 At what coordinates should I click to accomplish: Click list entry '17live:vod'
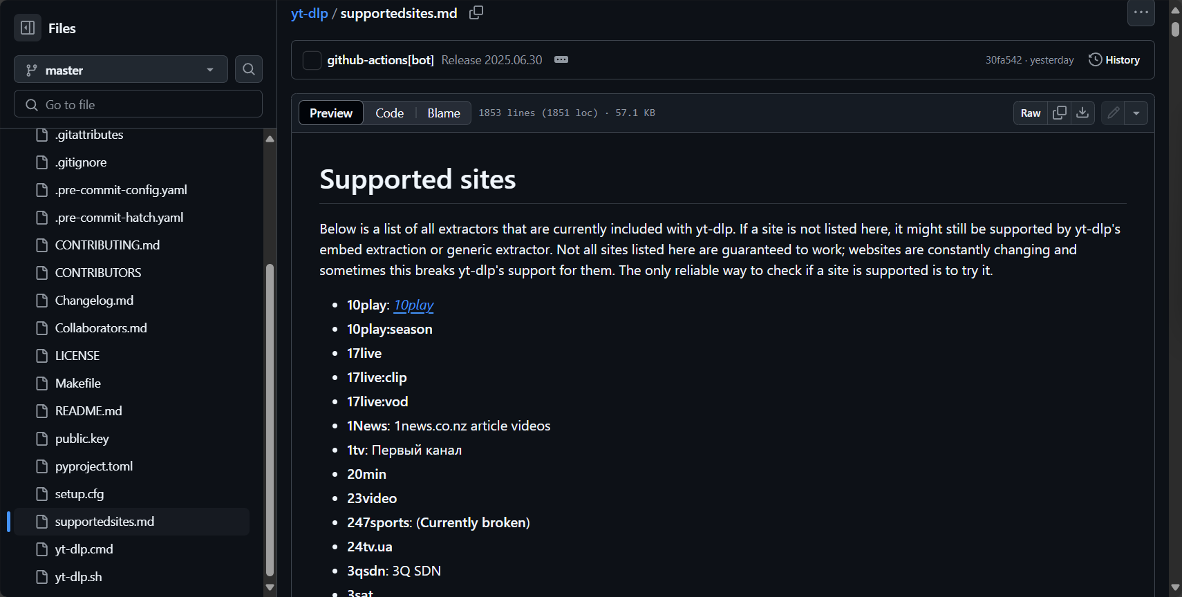pos(377,401)
